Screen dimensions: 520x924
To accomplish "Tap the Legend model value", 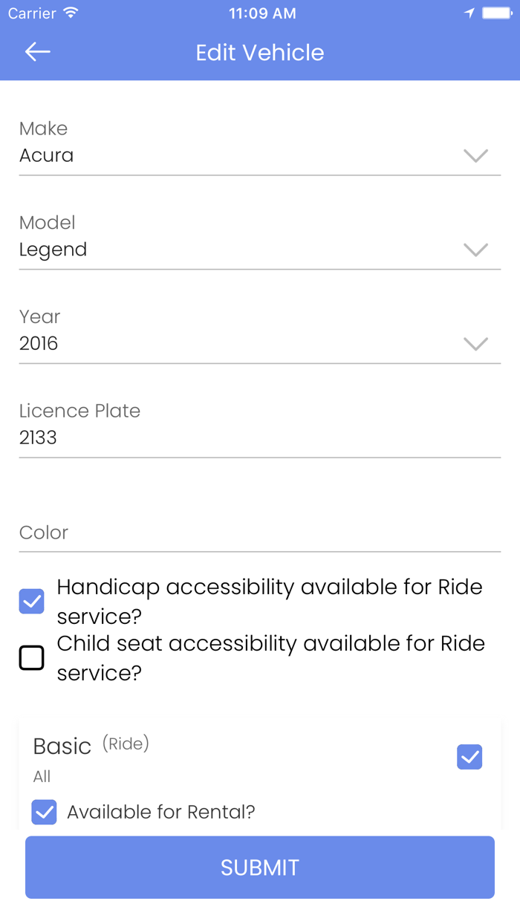I will click(x=53, y=250).
